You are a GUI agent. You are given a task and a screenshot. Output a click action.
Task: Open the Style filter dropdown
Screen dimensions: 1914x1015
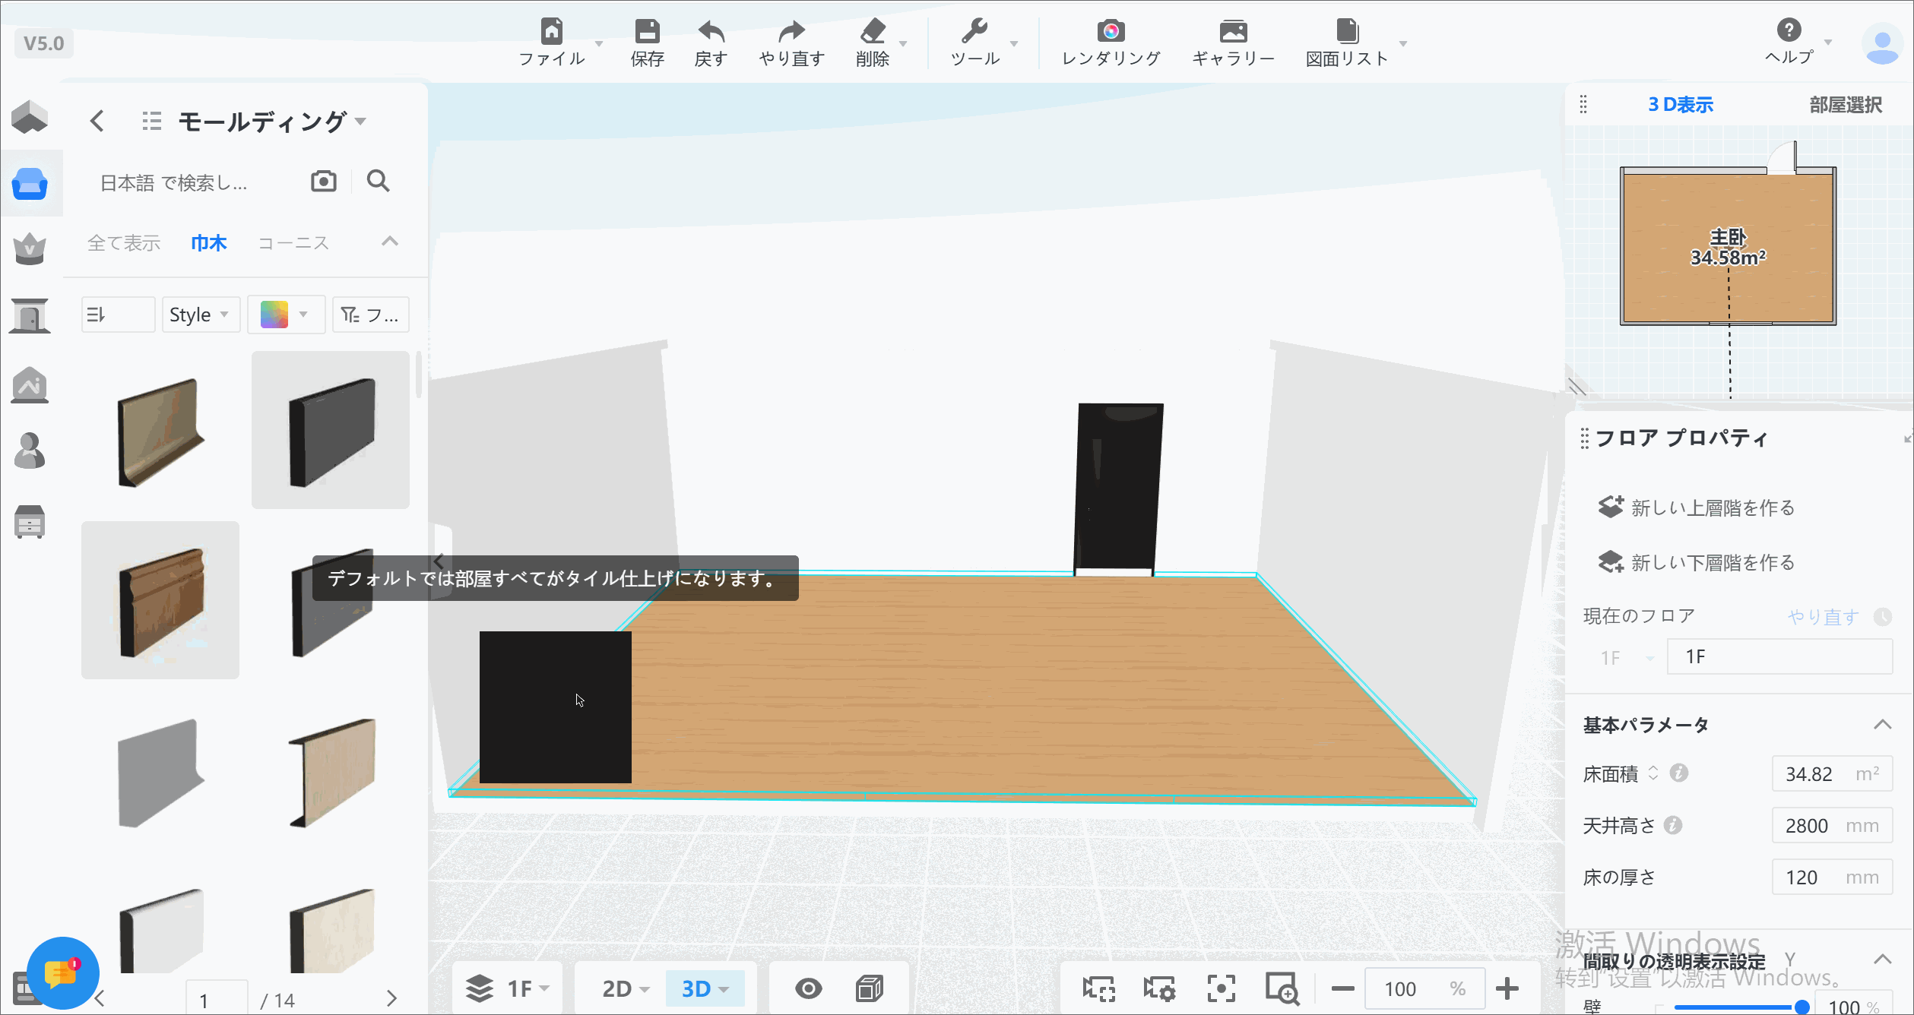(200, 315)
